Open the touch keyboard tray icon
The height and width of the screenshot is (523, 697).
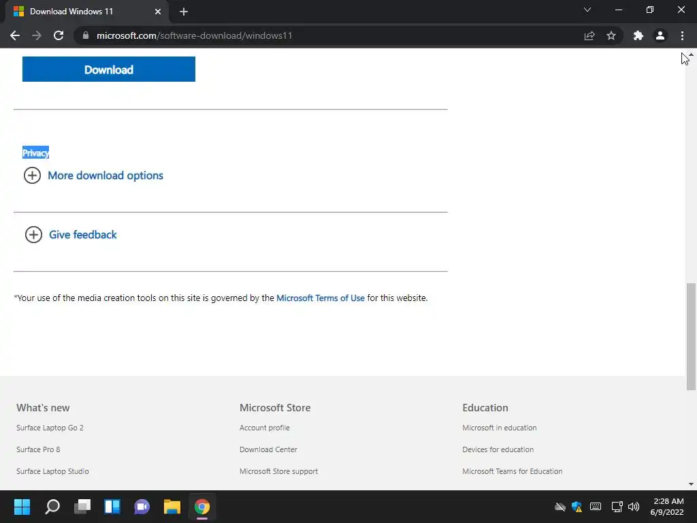coord(596,507)
